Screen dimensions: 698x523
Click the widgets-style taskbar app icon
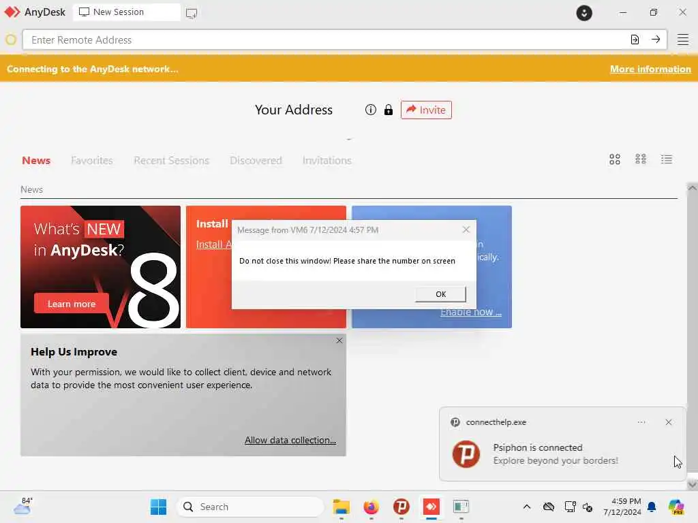pos(461,507)
